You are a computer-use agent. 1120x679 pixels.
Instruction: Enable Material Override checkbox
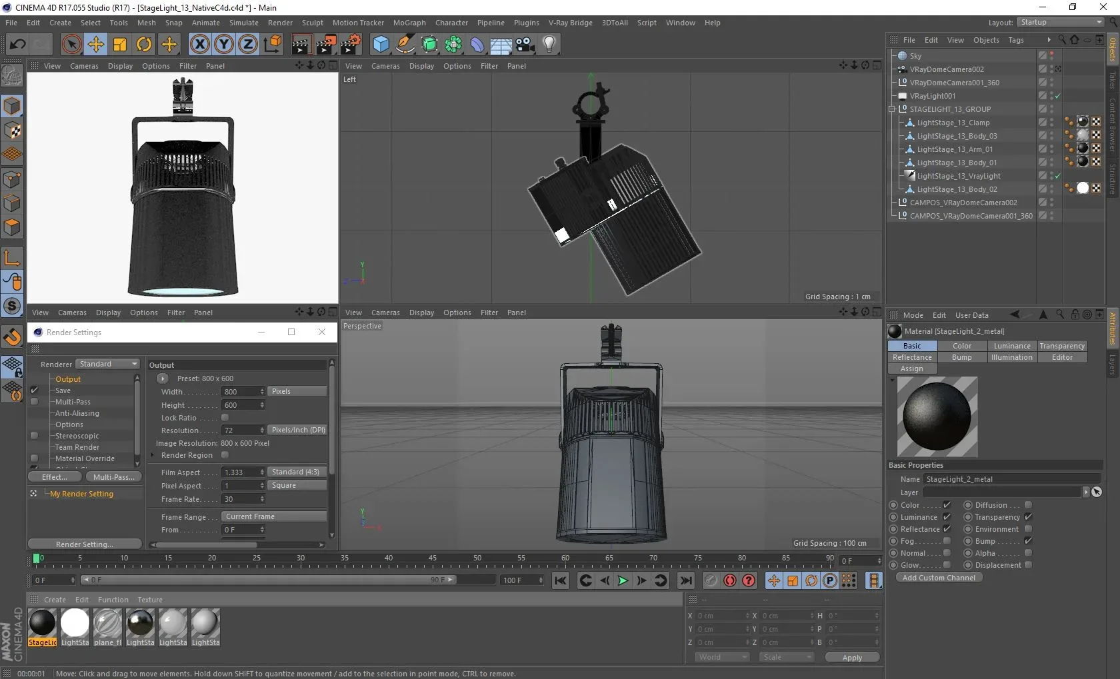click(34, 458)
